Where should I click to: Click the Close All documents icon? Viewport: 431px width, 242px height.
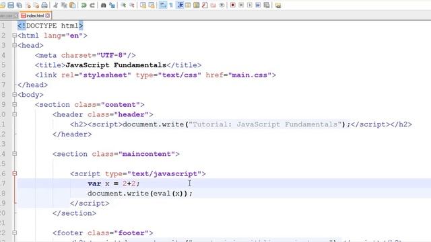click(36, 5)
